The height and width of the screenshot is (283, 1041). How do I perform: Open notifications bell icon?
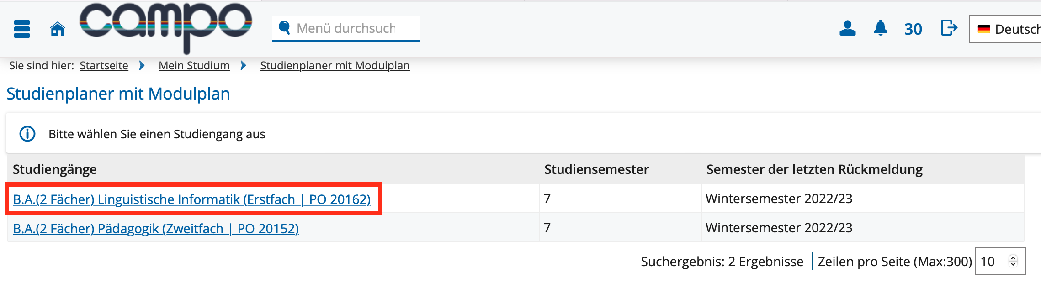[x=880, y=28]
